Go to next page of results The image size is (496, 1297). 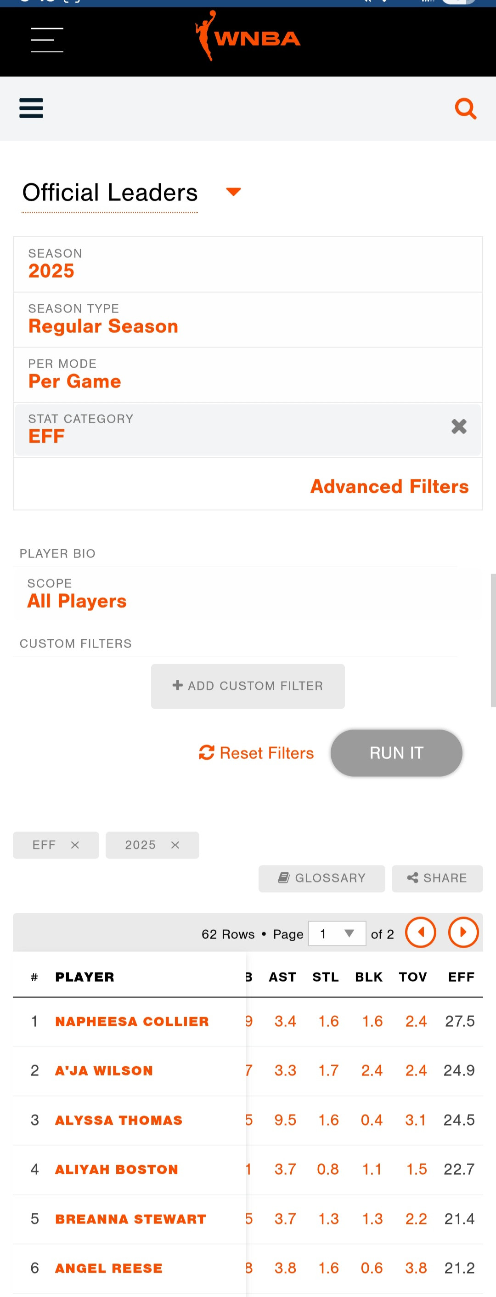pyautogui.click(x=463, y=933)
